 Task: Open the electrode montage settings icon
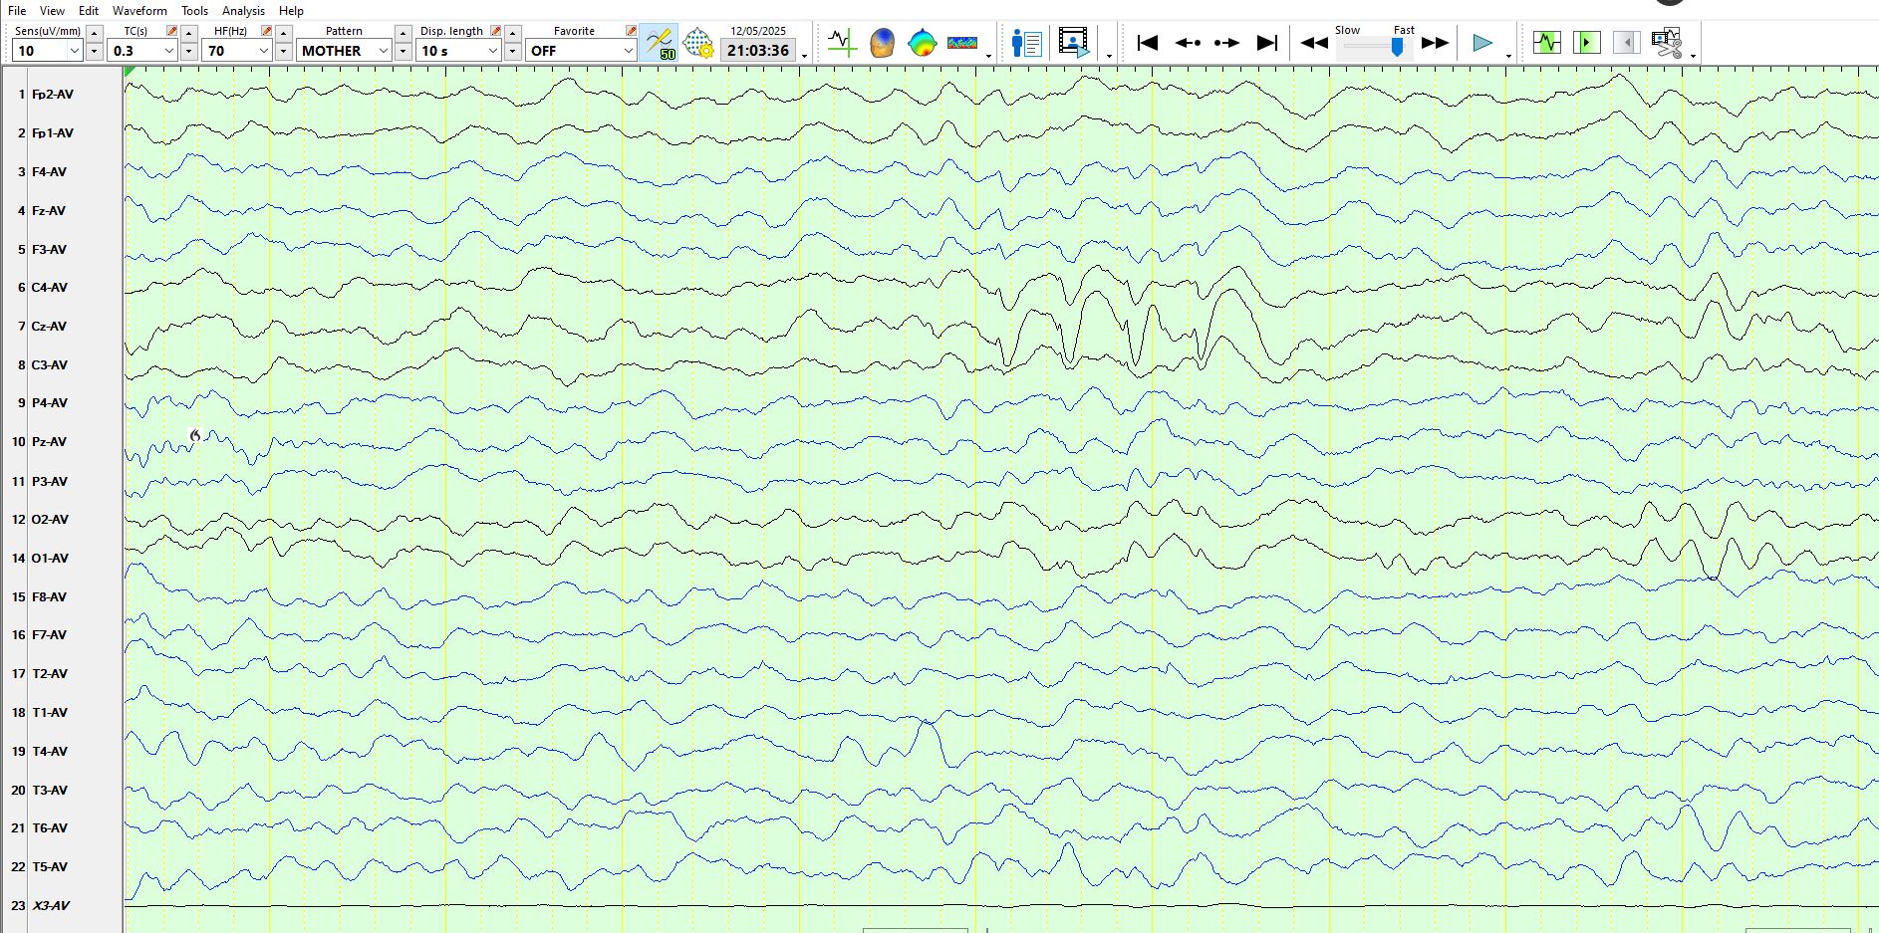[x=699, y=43]
